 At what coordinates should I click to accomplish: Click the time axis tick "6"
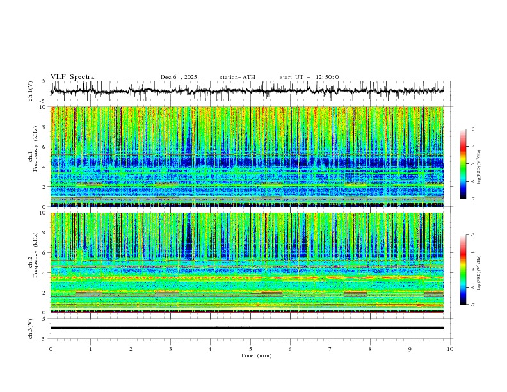click(290, 349)
